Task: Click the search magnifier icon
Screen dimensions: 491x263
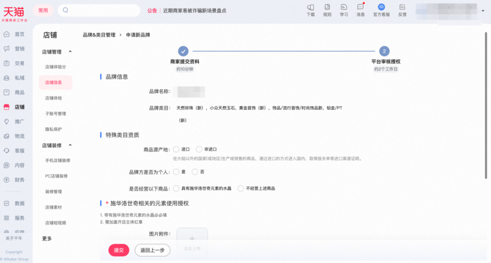Action: pos(65,10)
